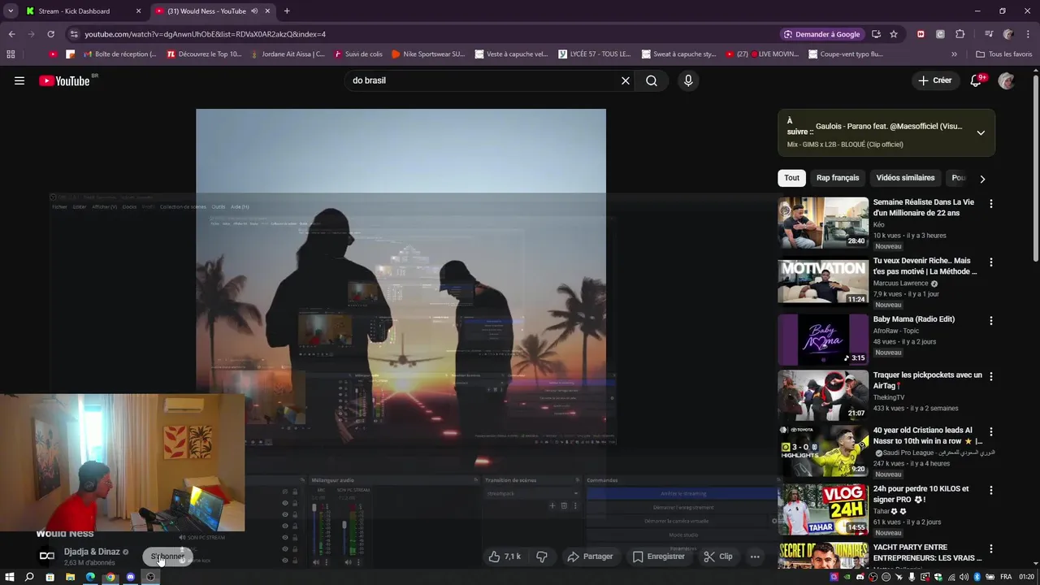Go back to the previous page

point(11,34)
